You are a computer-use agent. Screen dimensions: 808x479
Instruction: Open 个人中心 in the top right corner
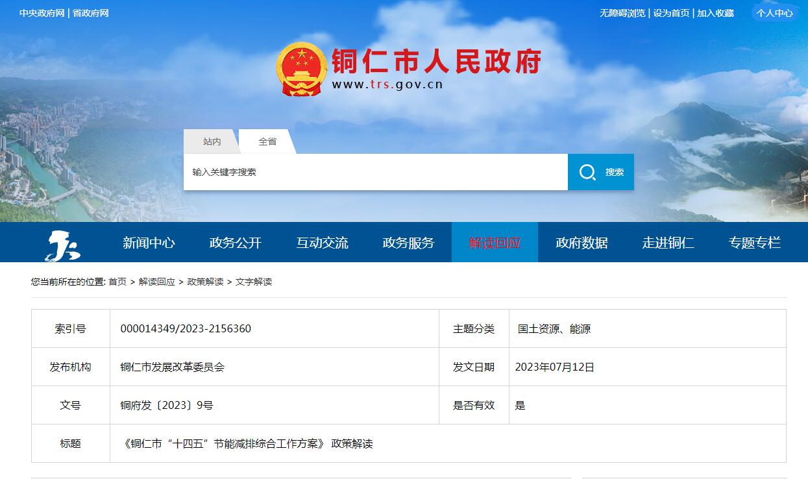[x=775, y=13]
